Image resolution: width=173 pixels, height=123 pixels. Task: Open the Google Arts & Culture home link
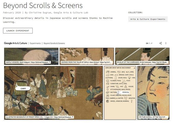click(x=16, y=43)
